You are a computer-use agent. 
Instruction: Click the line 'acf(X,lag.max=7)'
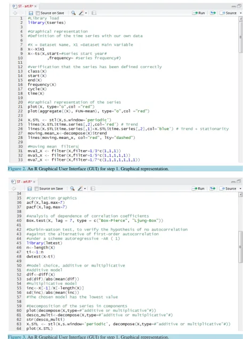(45, 203)
